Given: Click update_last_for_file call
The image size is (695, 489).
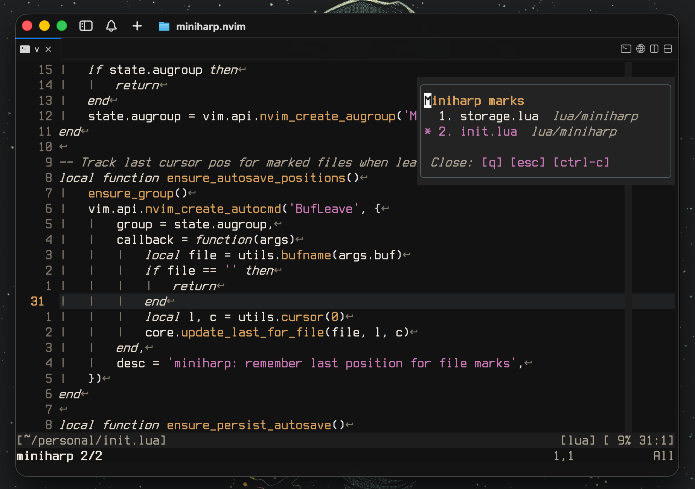Looking at the screenshot, I should click(x=253, y=332).
